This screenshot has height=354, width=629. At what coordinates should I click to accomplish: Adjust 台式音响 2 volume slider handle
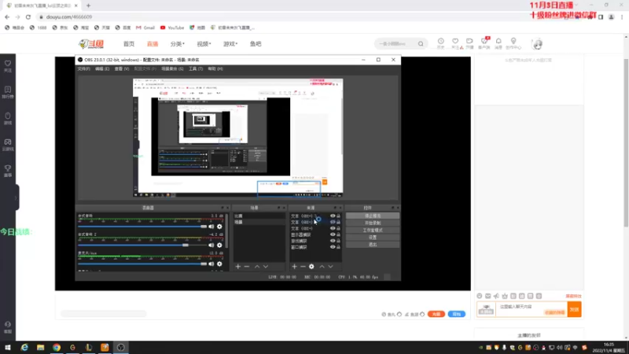(x=186, y=245)
